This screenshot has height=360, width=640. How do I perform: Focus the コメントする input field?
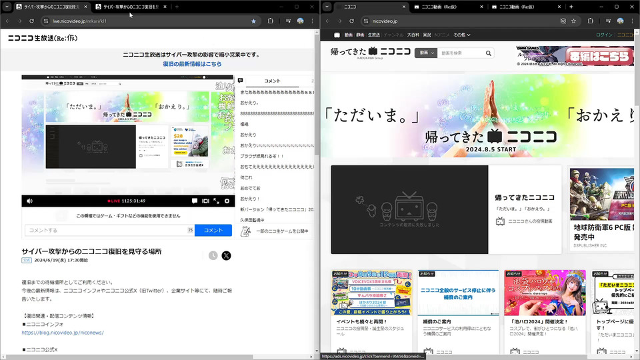[109, 230]
